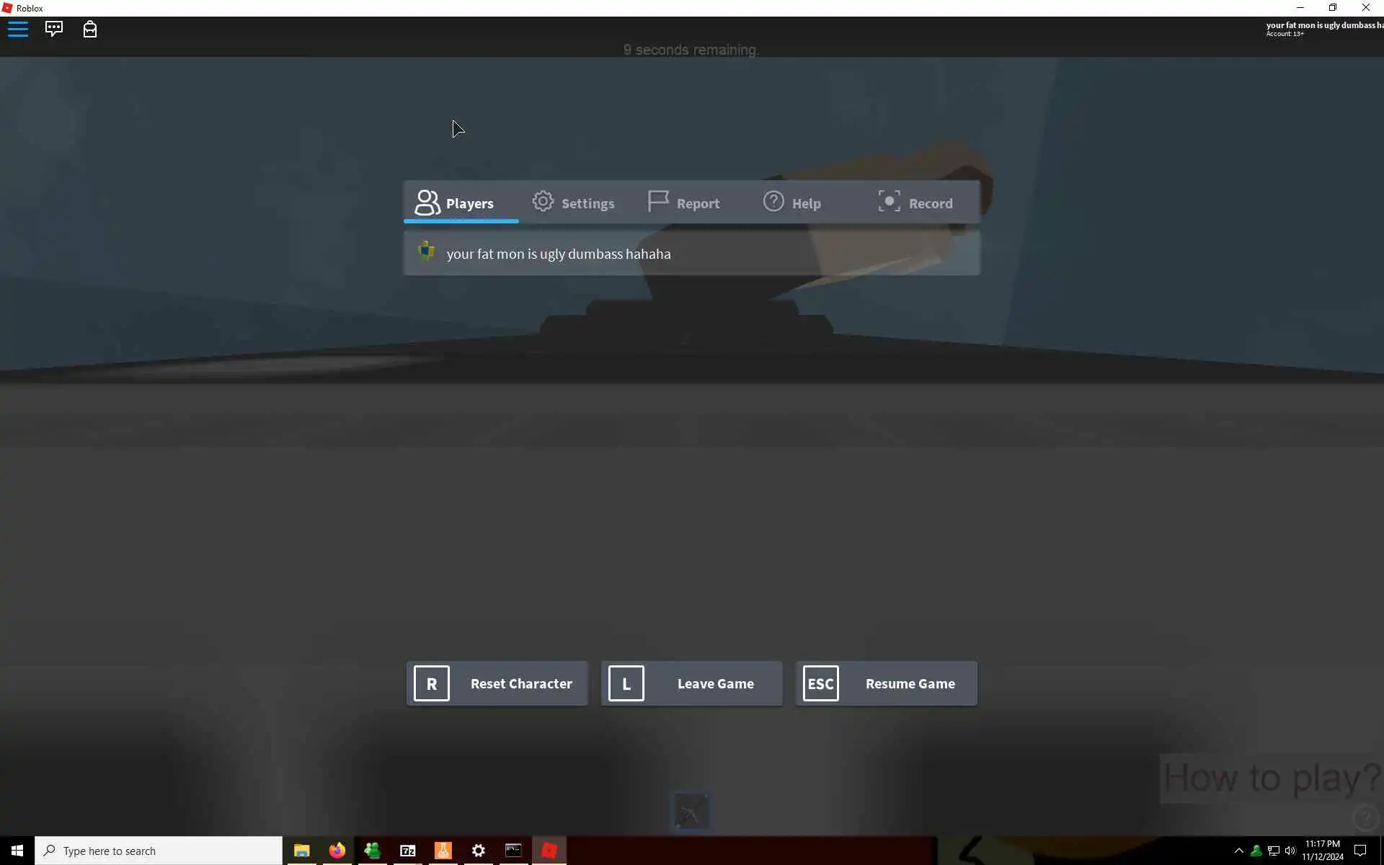The image size is (1384, 865).
Task: Open the Report tab
Action: pyautogui.click(x=683, y=203)
